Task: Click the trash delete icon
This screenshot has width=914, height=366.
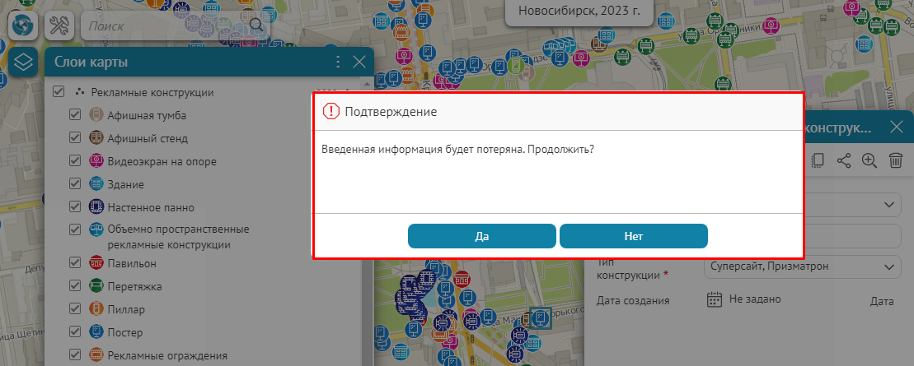Action: click(x=895, y=161)
